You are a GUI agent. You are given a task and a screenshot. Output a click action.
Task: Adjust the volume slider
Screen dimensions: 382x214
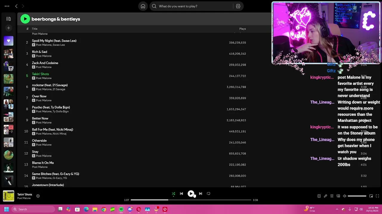(x=357, y=196)
